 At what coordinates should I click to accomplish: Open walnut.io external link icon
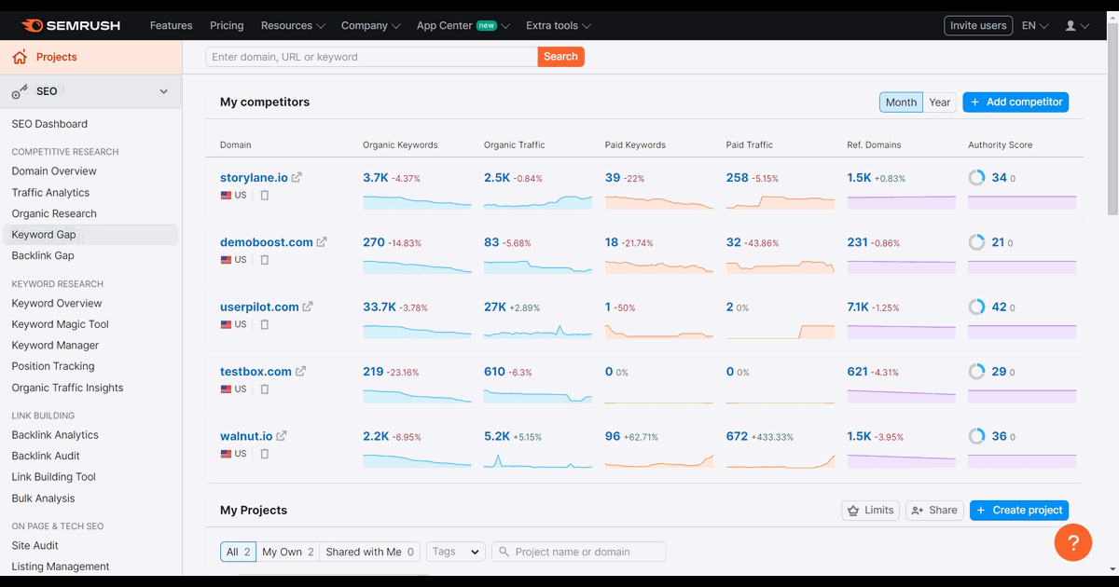coord(282,435)
